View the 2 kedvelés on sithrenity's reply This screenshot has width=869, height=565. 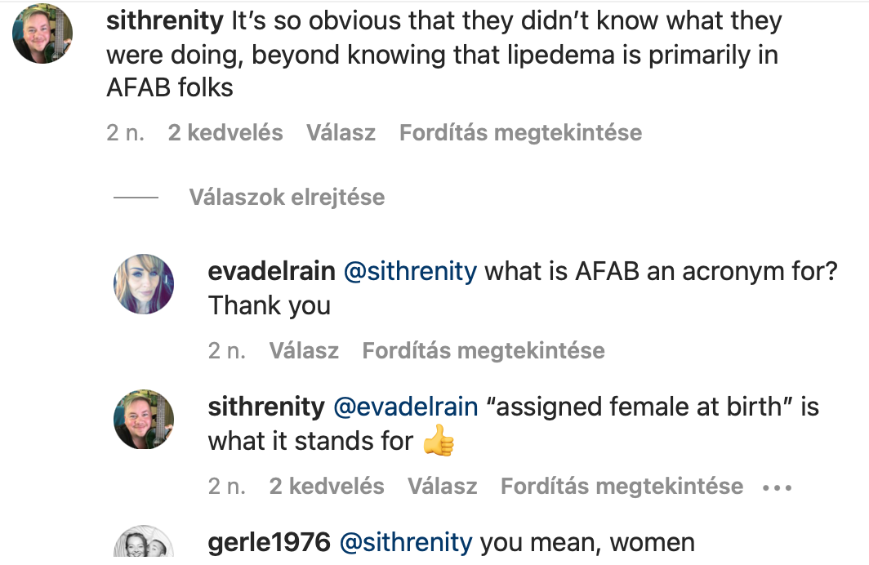pos(327,486)
